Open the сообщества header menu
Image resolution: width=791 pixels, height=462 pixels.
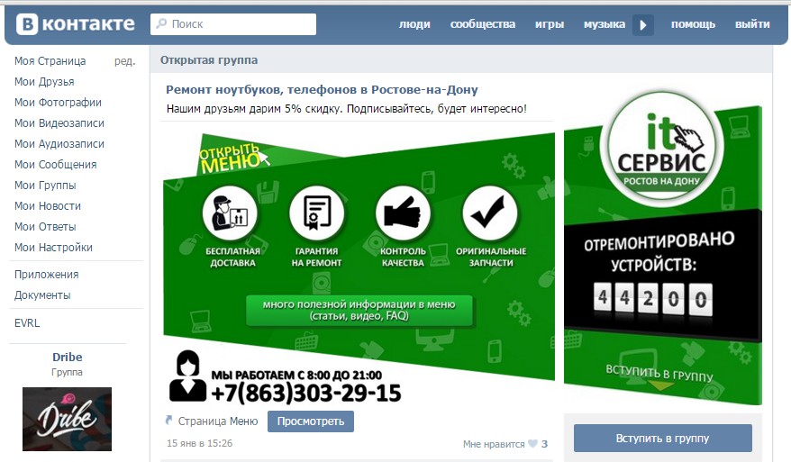tap(483, 24)
